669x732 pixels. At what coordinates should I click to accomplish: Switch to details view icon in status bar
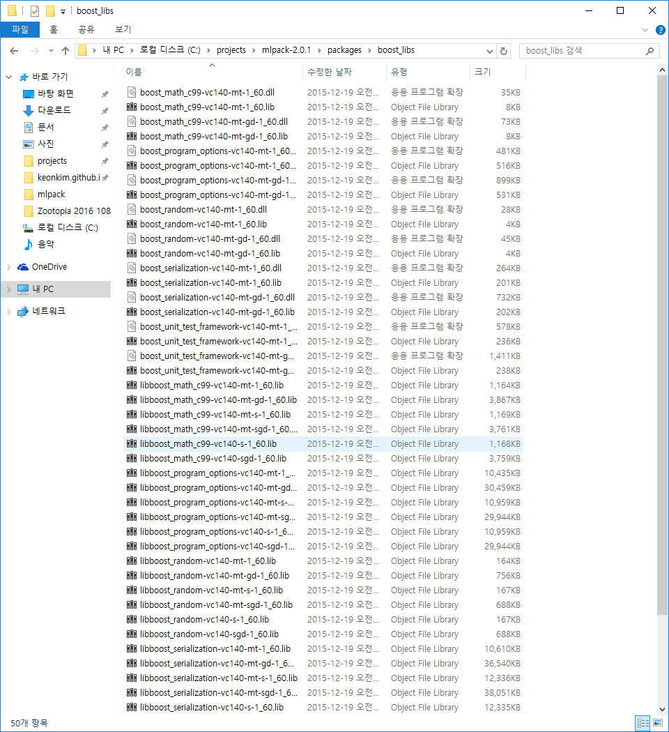click(x=643, y=723)
